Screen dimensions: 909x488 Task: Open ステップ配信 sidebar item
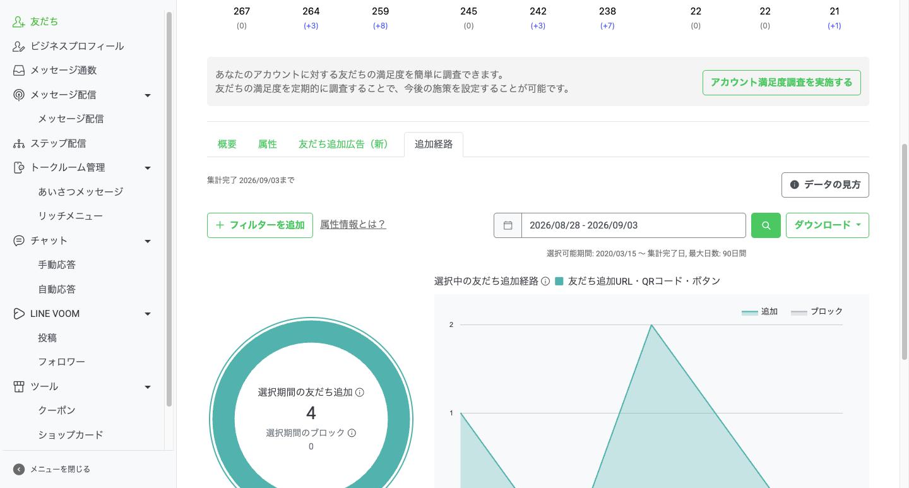pos(58,143)
